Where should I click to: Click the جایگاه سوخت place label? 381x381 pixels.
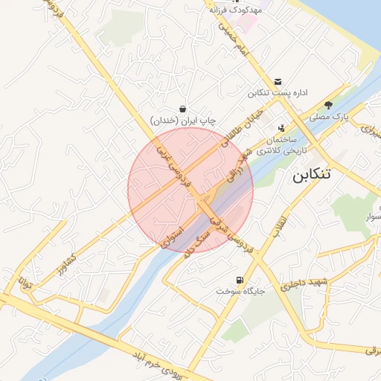coord(240,291)
